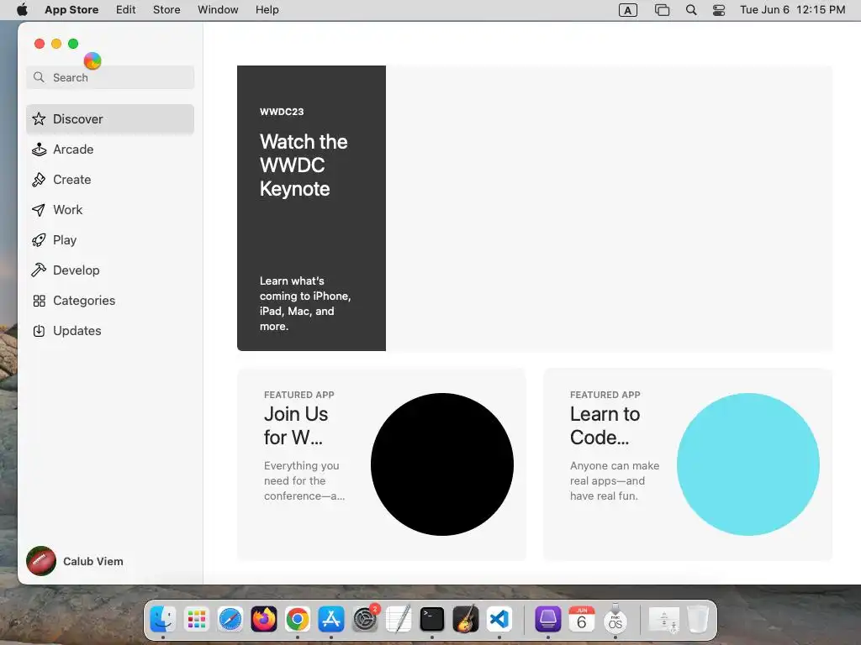Open Control Center in menu bar
Image resolution: width=861 pixels, height=645 pixels.
[719, 10]
